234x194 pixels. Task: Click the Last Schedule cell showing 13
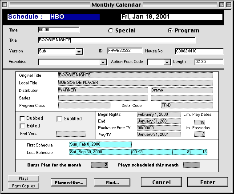click(198, 152)
